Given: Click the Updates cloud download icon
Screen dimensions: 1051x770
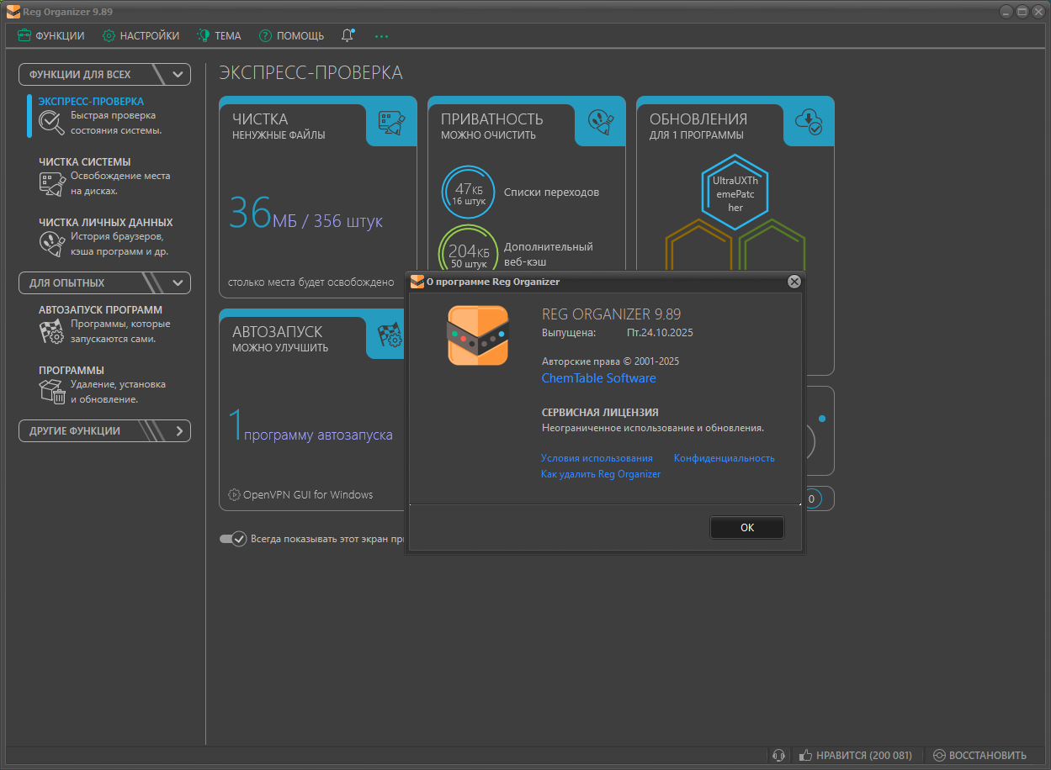Looking at the screenshot, I should [x=809, y=124].
